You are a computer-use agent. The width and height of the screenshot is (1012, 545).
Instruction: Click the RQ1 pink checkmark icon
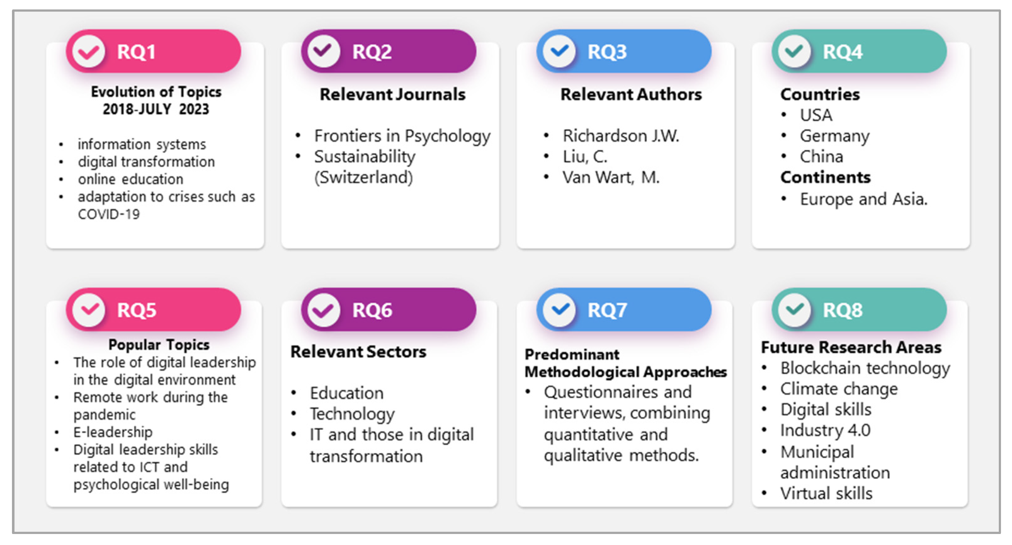(89, 51)
